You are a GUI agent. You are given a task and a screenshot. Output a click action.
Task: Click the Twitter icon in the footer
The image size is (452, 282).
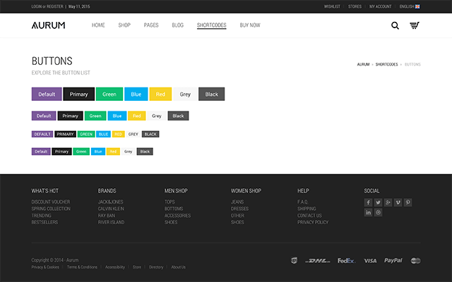[378, 202]
